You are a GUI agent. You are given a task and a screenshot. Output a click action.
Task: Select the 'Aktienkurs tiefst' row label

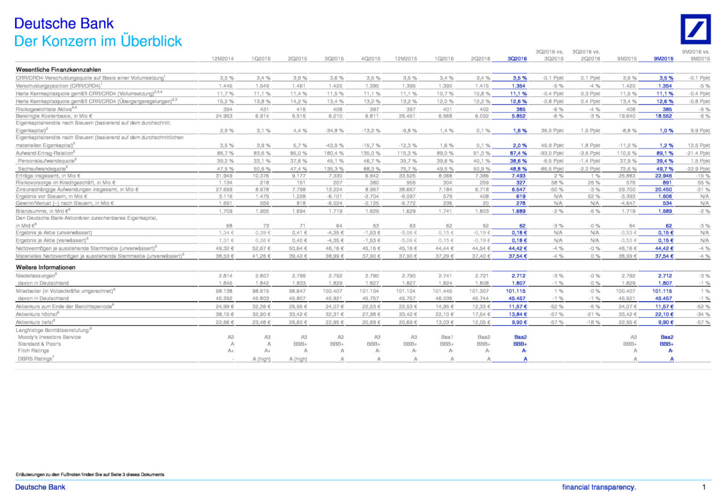pos(35,322)
